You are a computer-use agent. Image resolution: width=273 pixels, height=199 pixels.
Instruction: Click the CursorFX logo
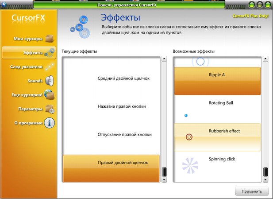point(28,18)
